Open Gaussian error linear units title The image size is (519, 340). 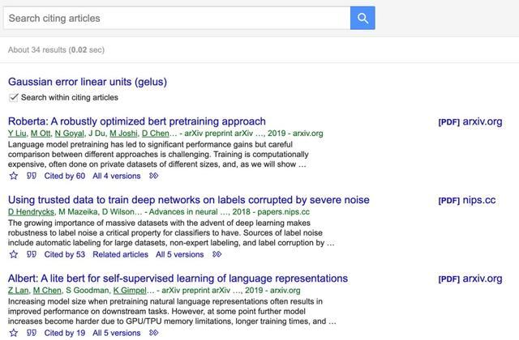(x=88, y=82)
